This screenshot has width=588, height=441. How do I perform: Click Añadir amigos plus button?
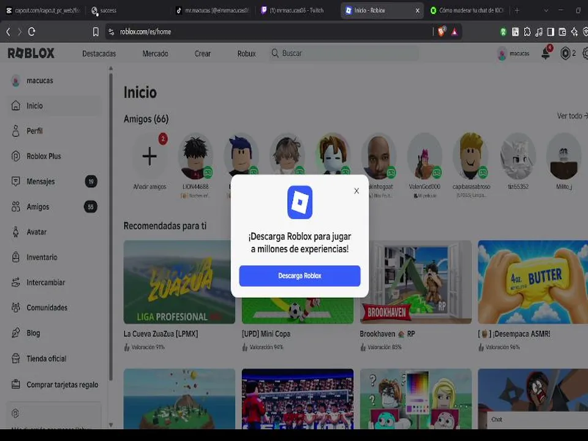(x=149, y=156)
